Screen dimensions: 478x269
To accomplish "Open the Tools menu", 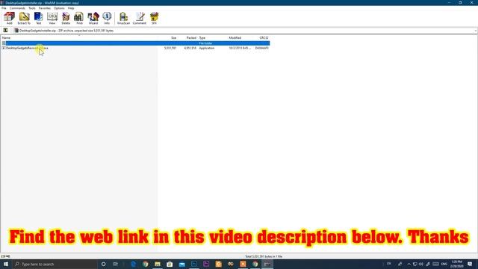I will tap(32, 8).
